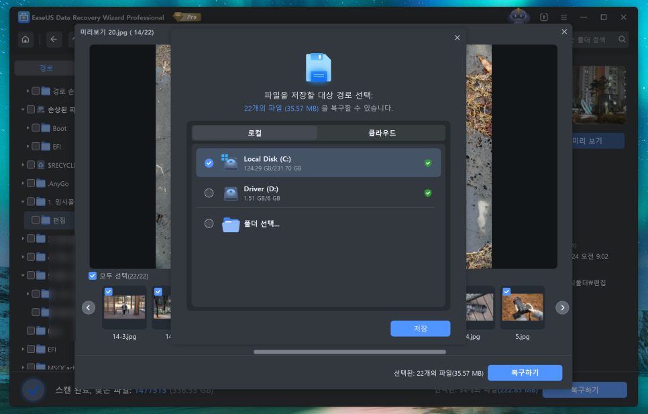Viewport: 648px width, 414px height.
Task: Click the floppy disk save icon
Action: coord(318,68)
